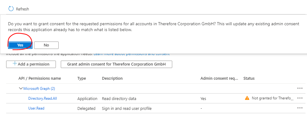Click the orange warning icon beside Not granted

(247, 98)
